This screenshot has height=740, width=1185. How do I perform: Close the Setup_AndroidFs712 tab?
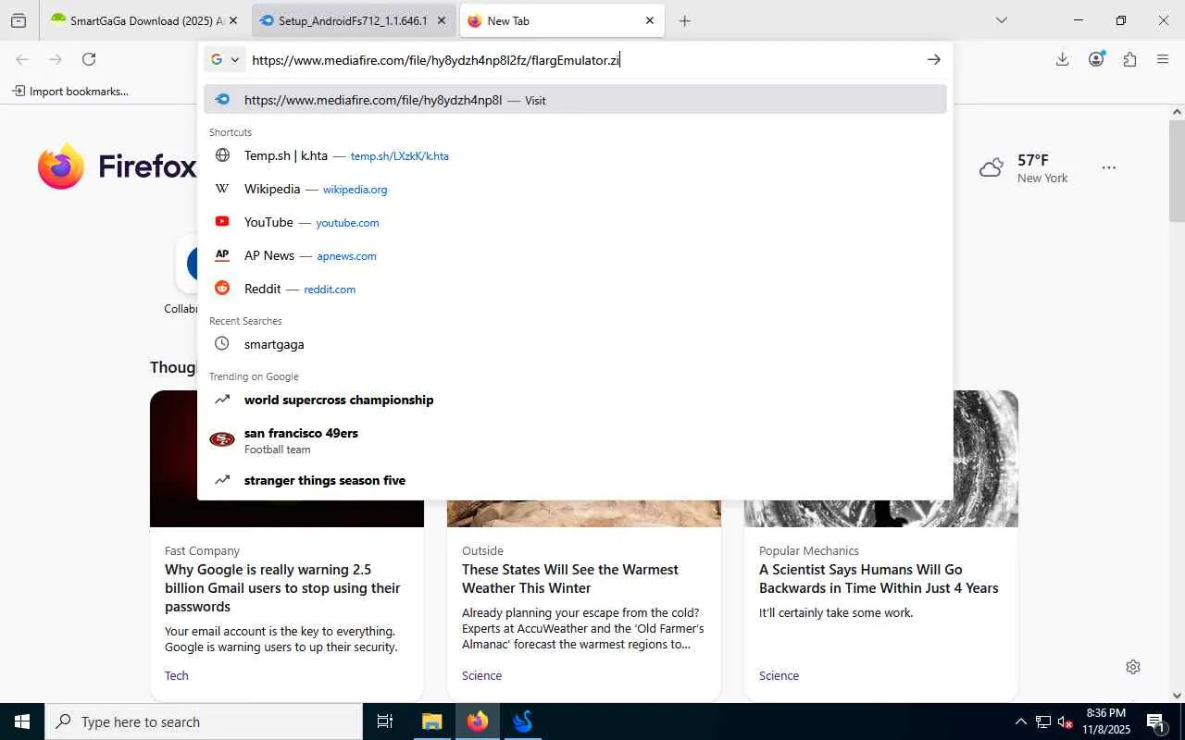[x=442, y=20]
